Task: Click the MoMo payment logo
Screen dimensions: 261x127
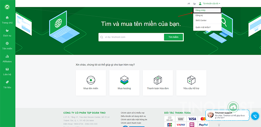Action: click(192, 125)
